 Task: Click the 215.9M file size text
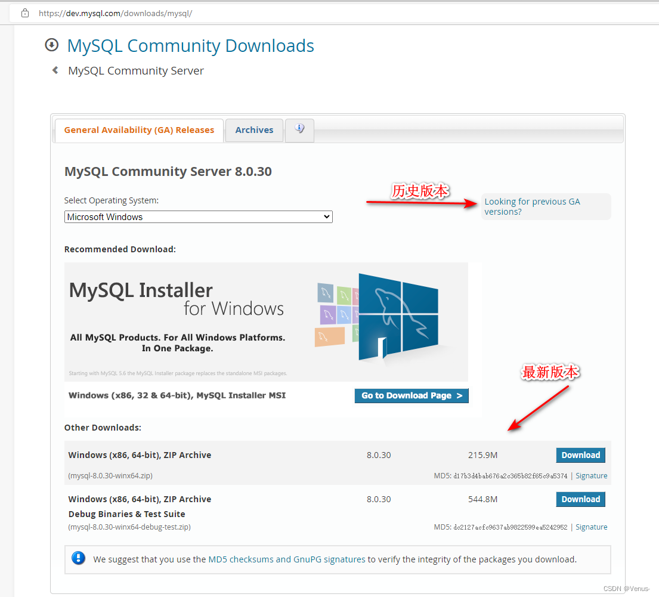pos(482,455)
